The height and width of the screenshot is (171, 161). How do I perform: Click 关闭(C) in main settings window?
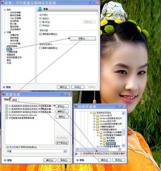tap(78, 87)
